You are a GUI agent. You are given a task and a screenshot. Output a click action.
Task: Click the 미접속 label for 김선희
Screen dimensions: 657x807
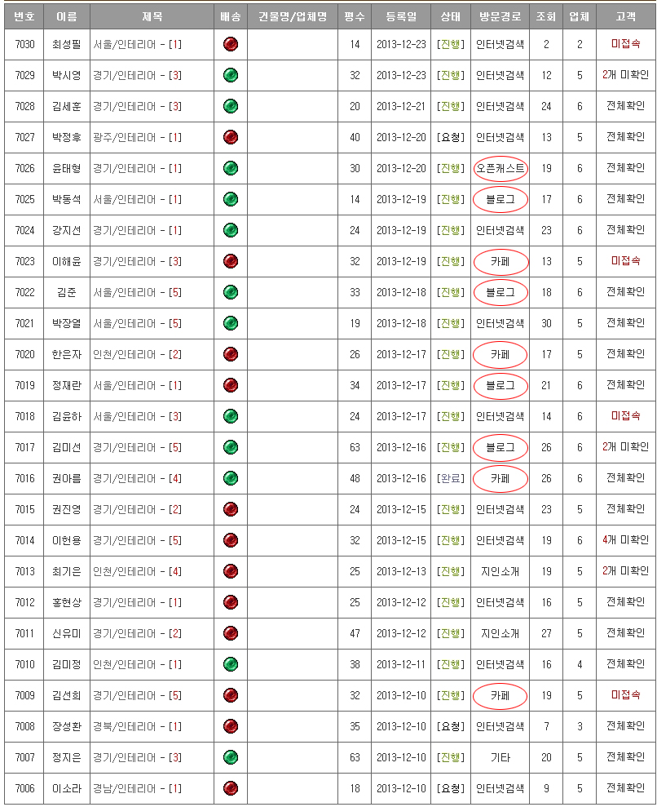(x=625, y=695)
